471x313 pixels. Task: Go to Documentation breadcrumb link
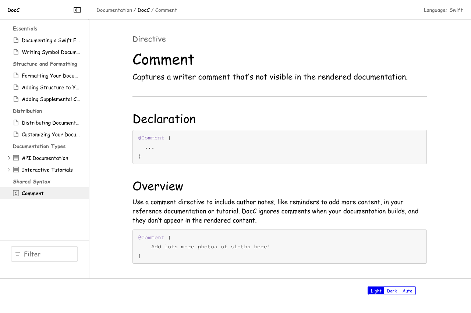point(114,10)
